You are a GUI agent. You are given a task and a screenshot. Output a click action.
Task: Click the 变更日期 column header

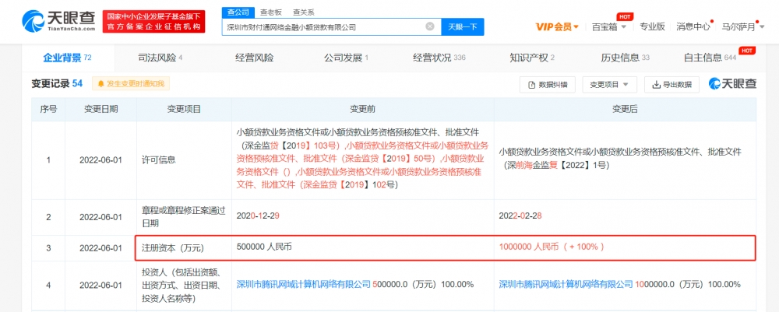100,109
